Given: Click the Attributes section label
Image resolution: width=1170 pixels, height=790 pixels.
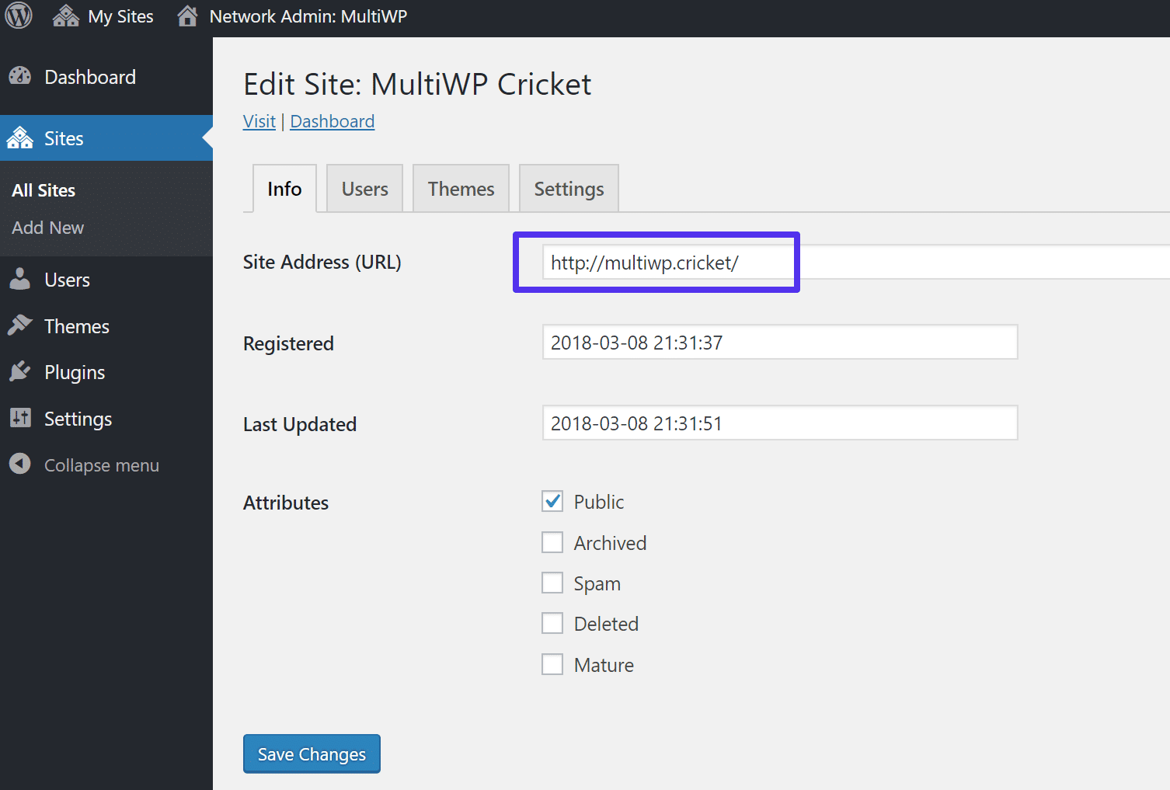Looking at the screenshot, I should pos(286,503).
